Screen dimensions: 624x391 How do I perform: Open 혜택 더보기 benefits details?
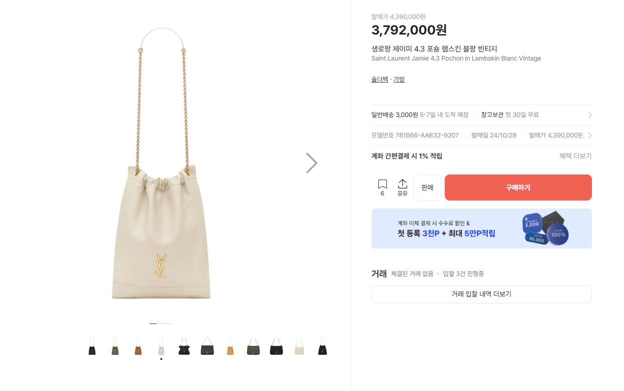[575, 155]
